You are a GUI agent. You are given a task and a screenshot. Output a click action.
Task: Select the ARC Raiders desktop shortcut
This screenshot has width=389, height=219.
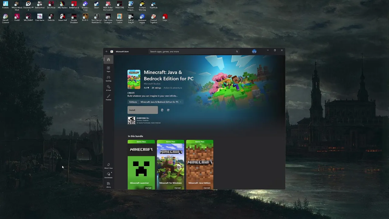coord(62,5)
